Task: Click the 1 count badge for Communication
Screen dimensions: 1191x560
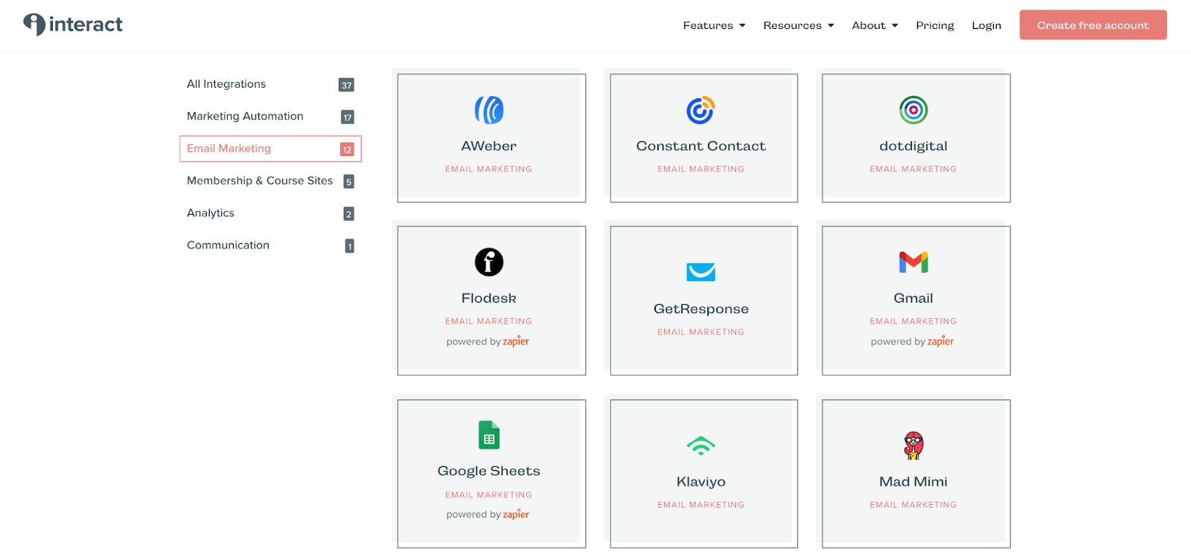Action: (x=349, y=246)
